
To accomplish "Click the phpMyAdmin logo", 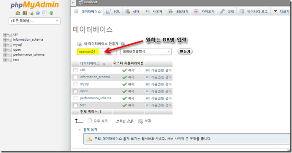I will tap(35, 5).
